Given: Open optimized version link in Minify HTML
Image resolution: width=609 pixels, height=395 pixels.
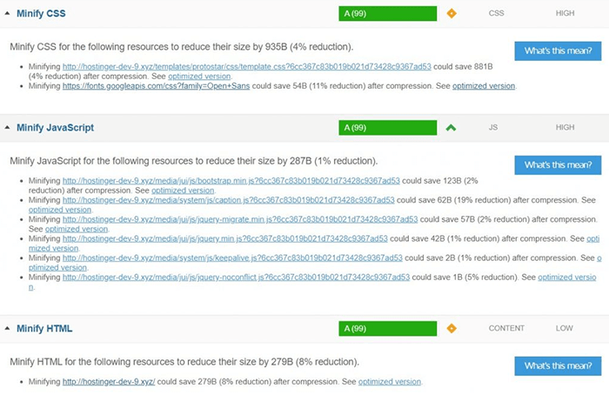Looking at the screenshot, I should point(390,382).
